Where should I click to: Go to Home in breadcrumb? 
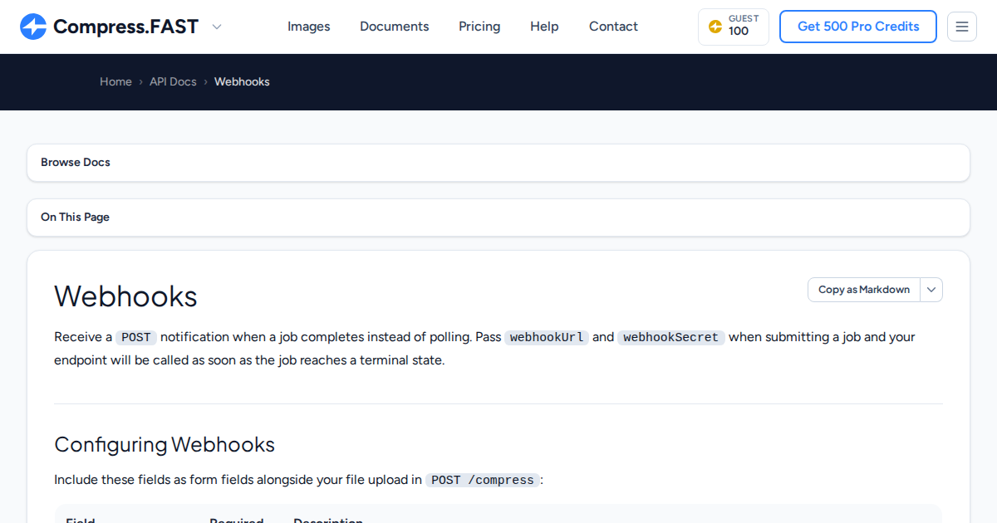click(115, 81)
